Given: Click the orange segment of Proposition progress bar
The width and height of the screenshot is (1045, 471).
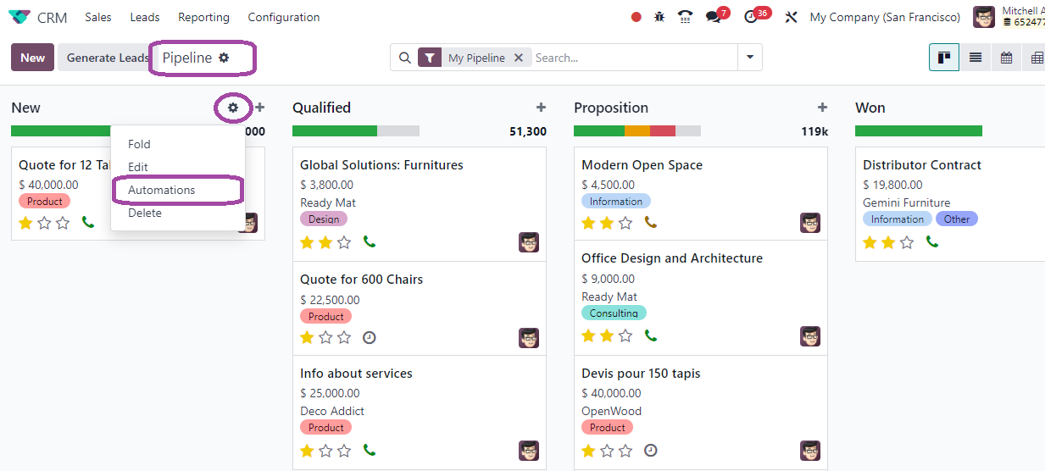Looking at the screenshot, I should pos(637,131).
